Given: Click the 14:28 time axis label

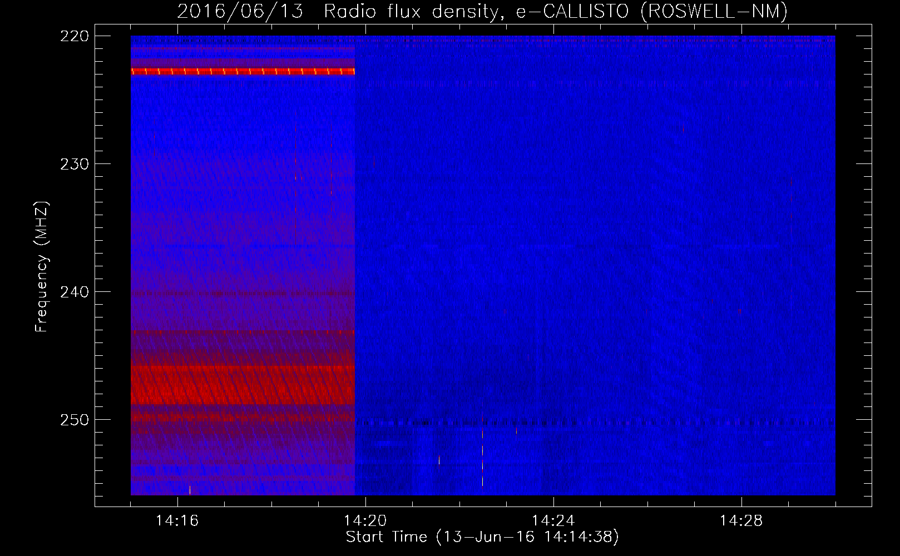Looking at the screenshot, I should (x=741, y=520).
